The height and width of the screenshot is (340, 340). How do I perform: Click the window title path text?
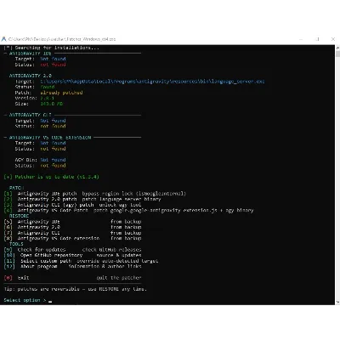[x=62, y=39]
